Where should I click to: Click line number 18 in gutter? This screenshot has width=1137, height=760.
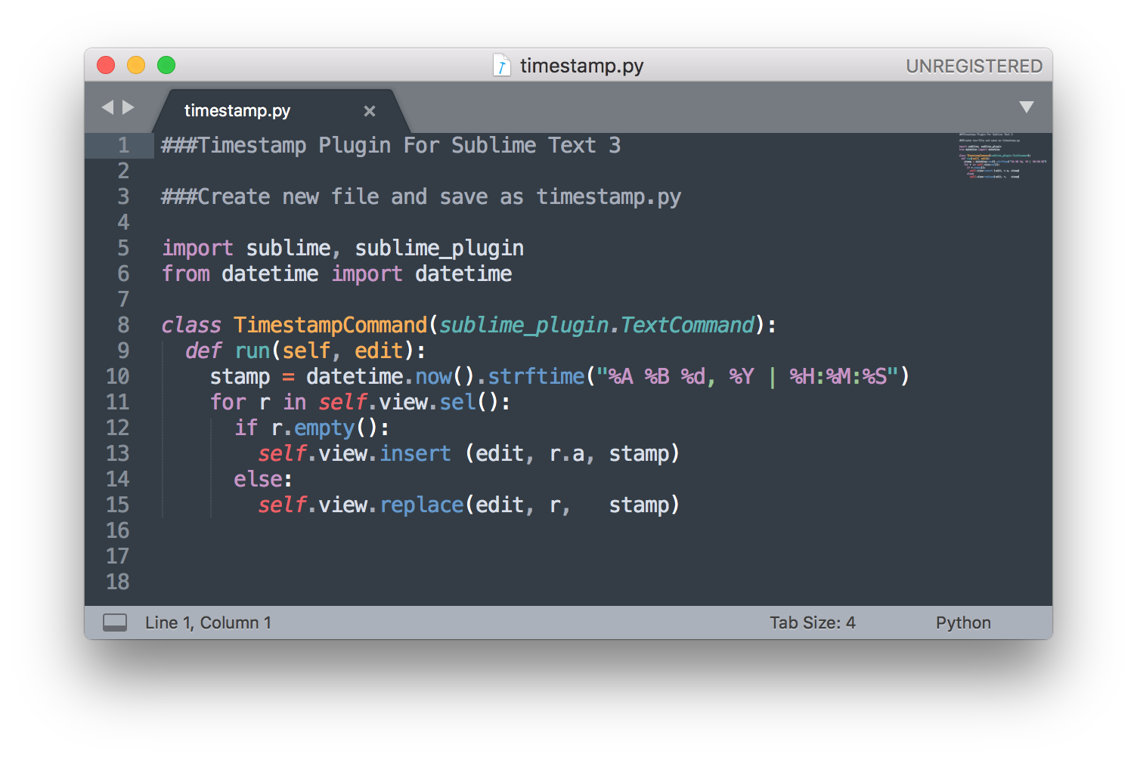(117, 582)
